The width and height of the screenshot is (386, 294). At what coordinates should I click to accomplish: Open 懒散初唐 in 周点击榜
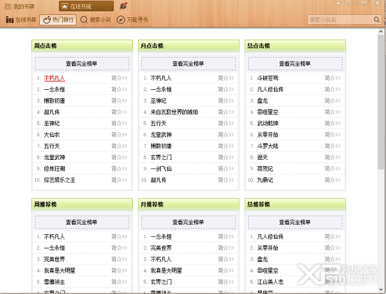pos(55,101)
